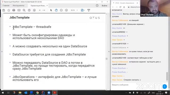Open the browser home page icon

(124, 7)
